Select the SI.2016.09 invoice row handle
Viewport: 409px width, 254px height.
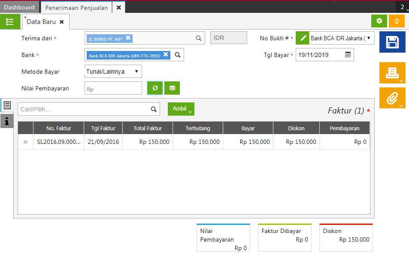click(x=25, y=142)
